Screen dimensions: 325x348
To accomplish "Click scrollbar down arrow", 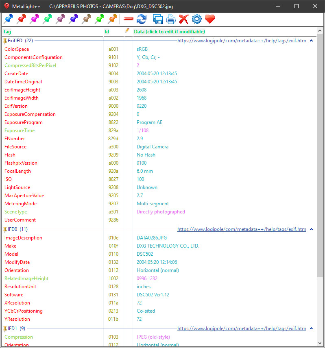I will (x=320, y=343).
